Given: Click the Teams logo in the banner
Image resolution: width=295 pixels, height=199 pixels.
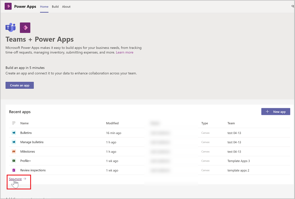Looking at the screenshot, I should [x=10, y=28].
